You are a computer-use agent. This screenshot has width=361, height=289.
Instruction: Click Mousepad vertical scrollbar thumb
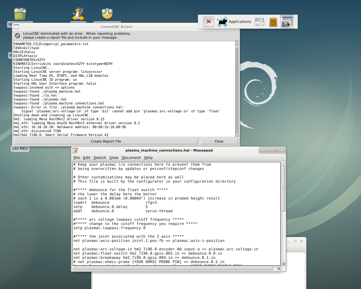[283, 189]
